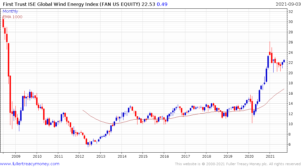
Task: Click the 2013 label on the time axis
Action: point(101,156)
